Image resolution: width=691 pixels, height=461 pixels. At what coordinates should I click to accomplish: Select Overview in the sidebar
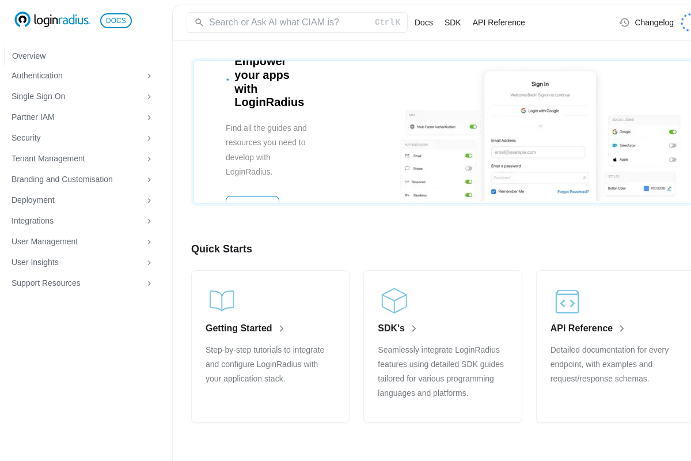(x=29, y=56)
